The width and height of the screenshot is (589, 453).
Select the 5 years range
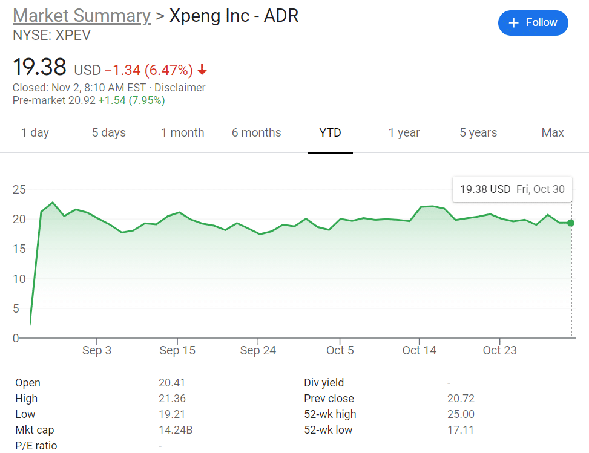[478, 132]
